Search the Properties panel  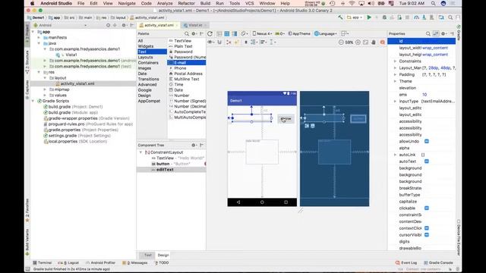click(x=428, y=33)
